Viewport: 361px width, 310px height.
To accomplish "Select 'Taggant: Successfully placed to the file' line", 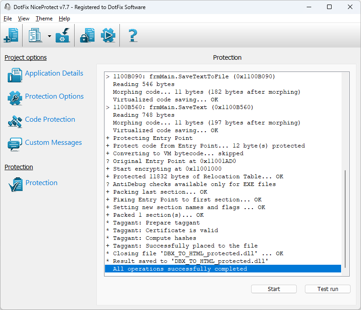I will [223, 246].
